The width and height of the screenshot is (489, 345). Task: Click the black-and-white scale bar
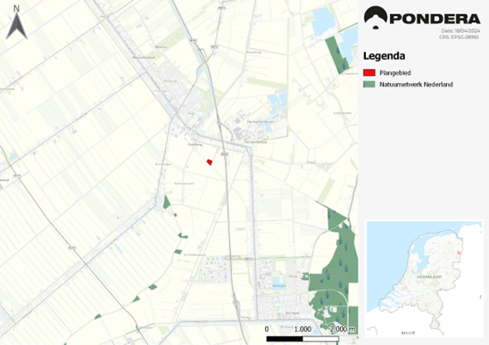pyautogui.click(x=303, y=339)
